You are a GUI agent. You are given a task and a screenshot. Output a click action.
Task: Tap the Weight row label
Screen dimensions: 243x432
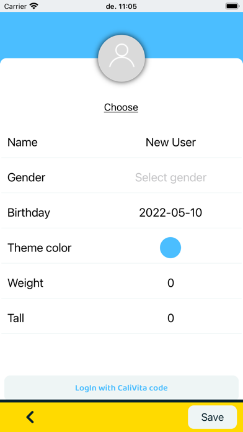pyautogui.click(x=25, y=283)
